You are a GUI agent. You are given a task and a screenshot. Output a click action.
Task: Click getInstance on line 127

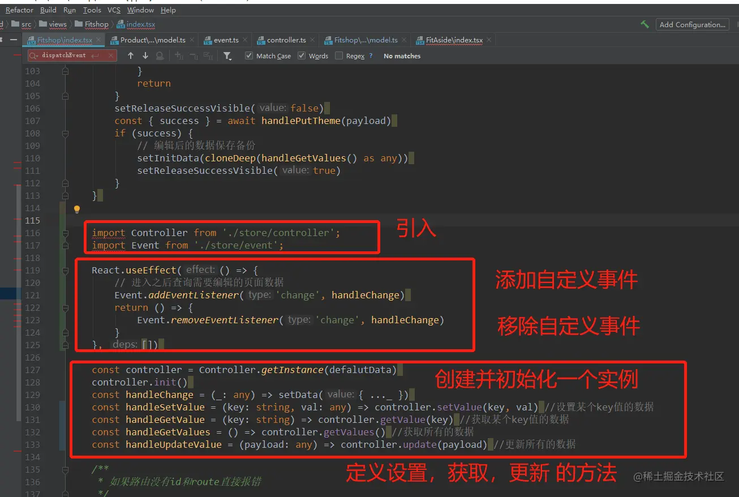click(292, 370)
